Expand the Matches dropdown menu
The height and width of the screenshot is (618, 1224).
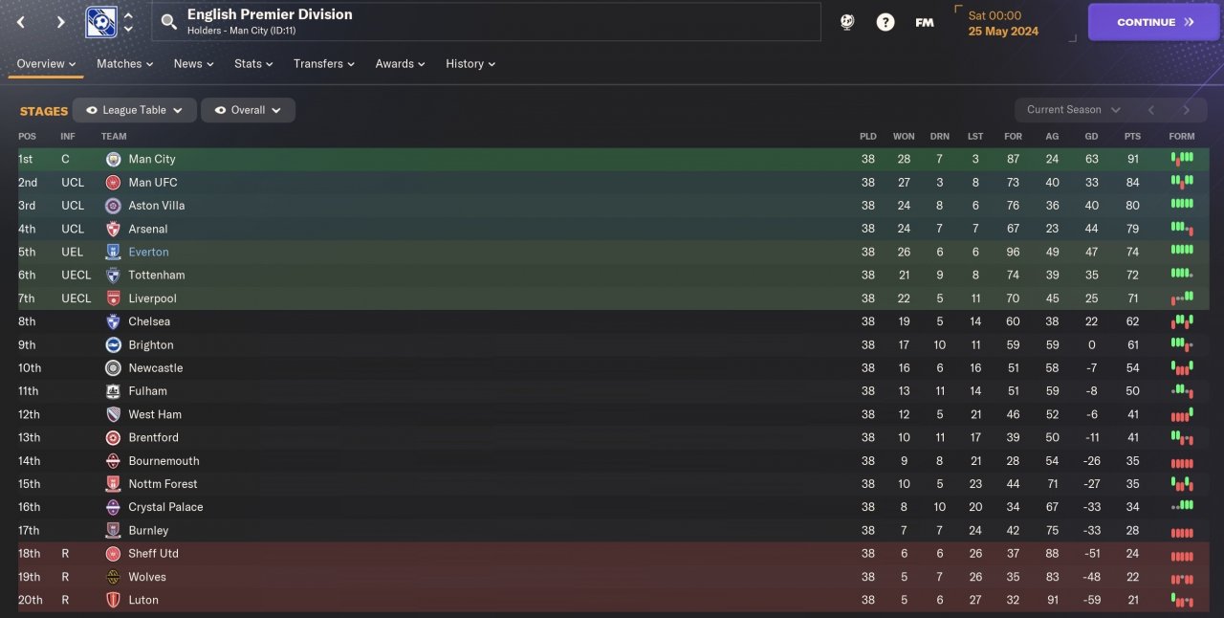[124, 64]
